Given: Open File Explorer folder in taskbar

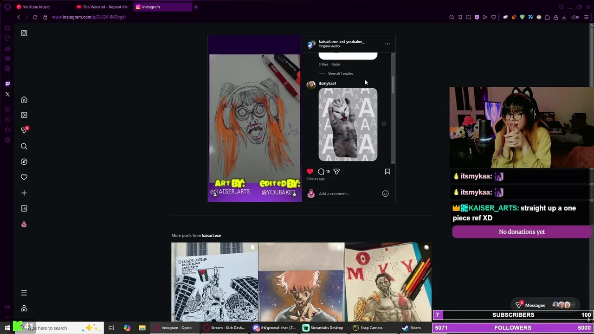Looking at the screenshot, I should [x=142, y=328].
